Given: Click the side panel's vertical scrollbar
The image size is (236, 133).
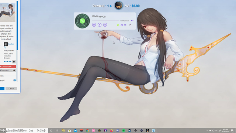Looking at the screenshot, I should [17, 41].
